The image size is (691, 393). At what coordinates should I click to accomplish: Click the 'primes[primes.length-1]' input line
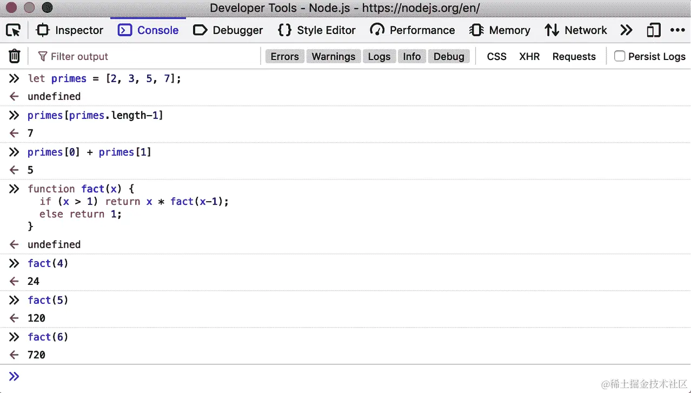tap(95, 115)
